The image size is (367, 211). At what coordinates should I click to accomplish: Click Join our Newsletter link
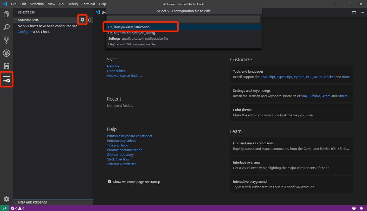click(121, 164)
